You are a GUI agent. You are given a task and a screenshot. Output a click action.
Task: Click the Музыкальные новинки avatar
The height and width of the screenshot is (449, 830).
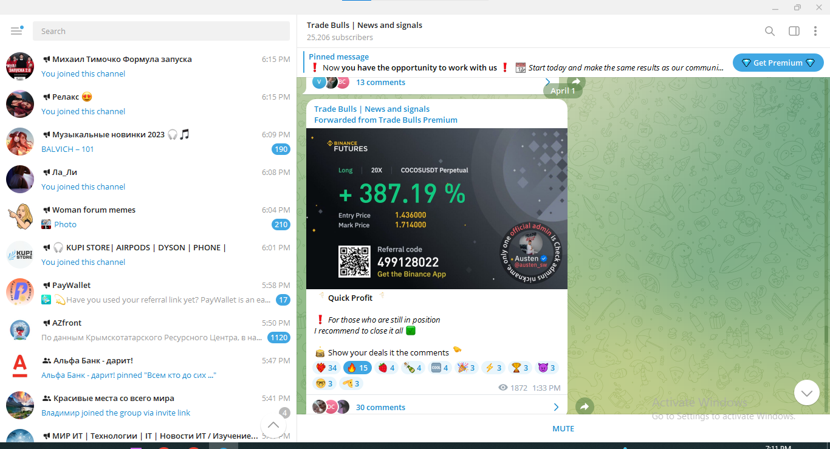coord(20,142)
